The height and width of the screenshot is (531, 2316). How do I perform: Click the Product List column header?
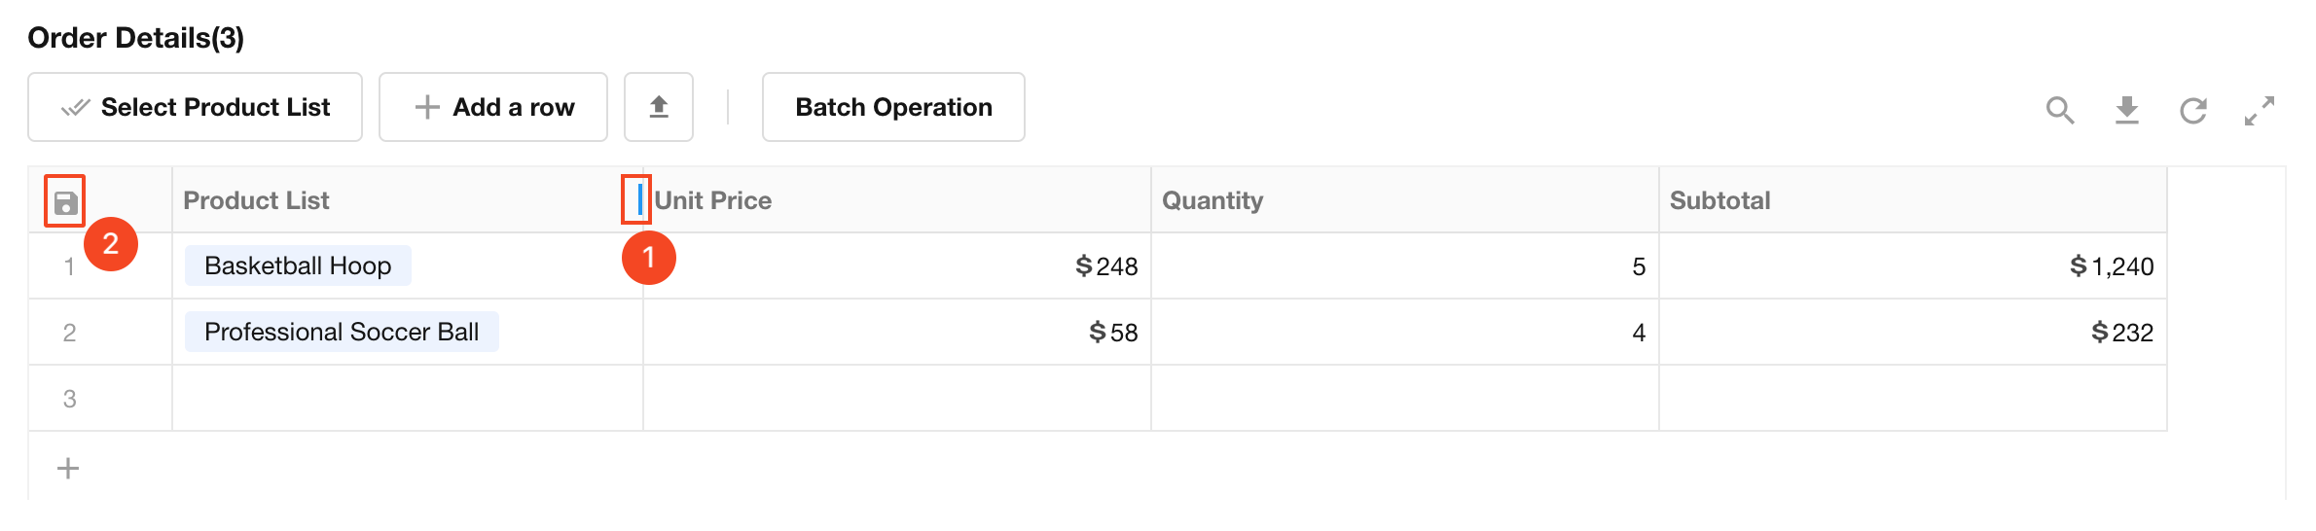[257, 200]
